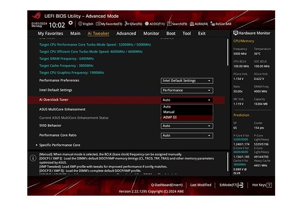Viewport: 301px width, 206px height.
Task: Click Last Modified button
Action: tap(201, 185)
